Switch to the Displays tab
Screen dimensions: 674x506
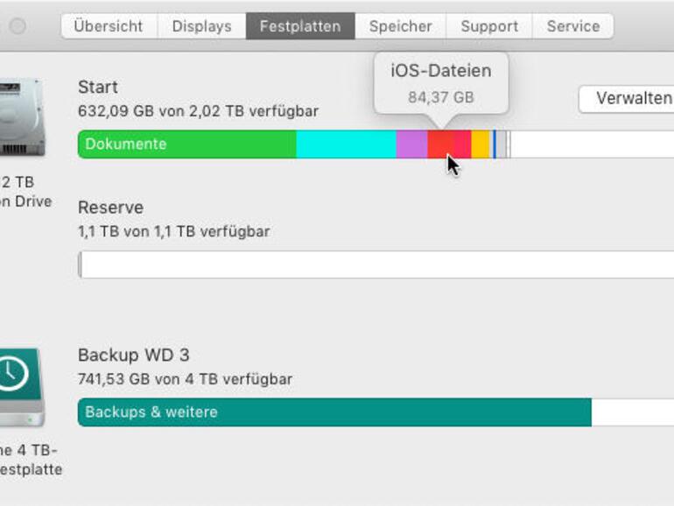tap(201, 26)
